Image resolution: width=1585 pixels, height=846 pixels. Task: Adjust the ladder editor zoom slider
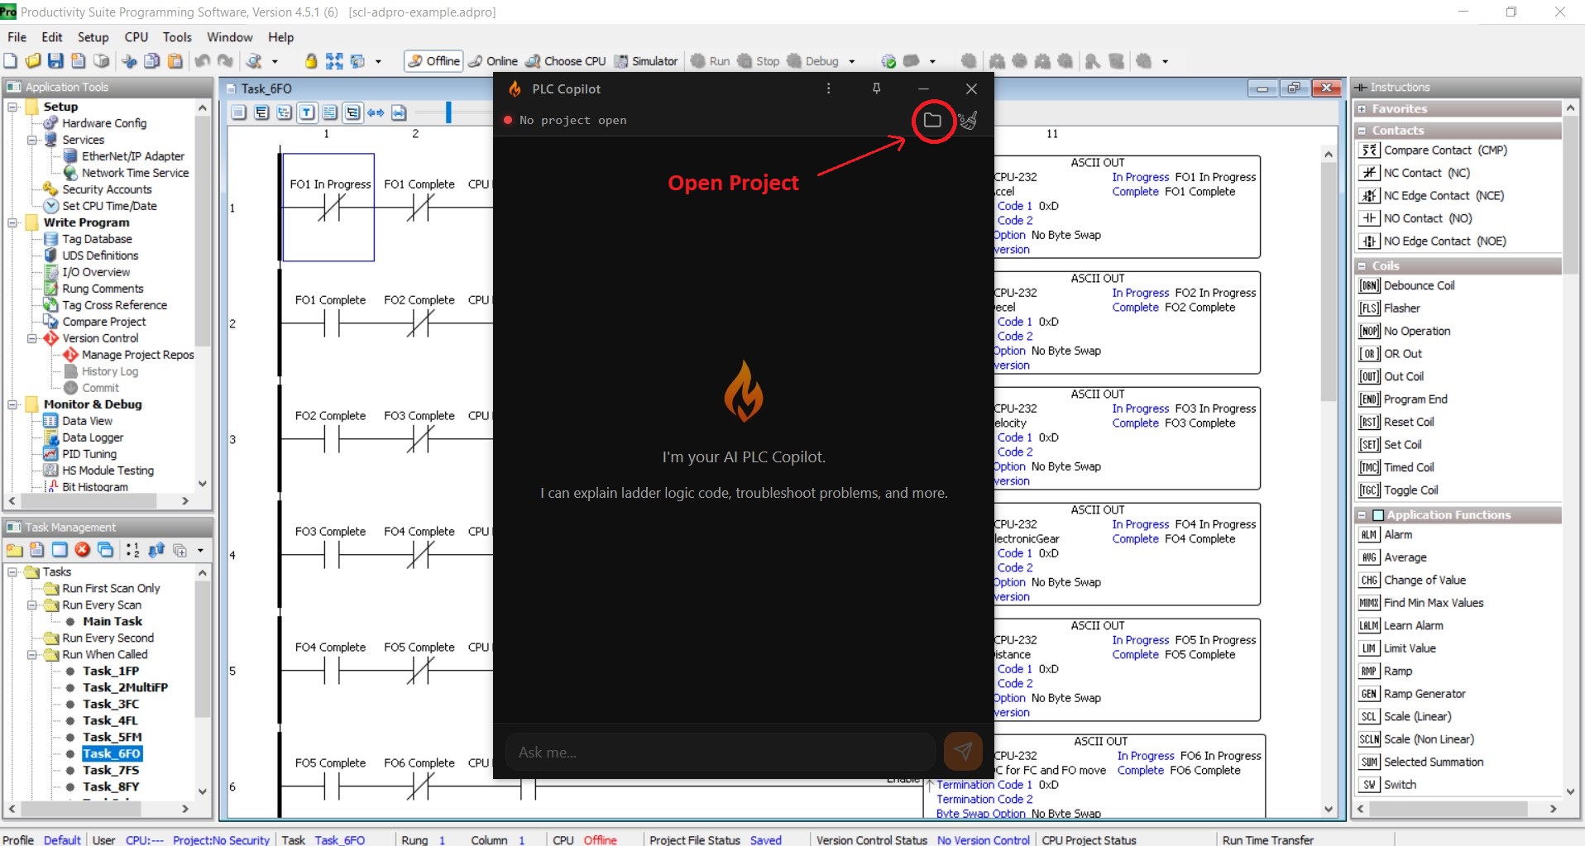[x=448, y=111]
